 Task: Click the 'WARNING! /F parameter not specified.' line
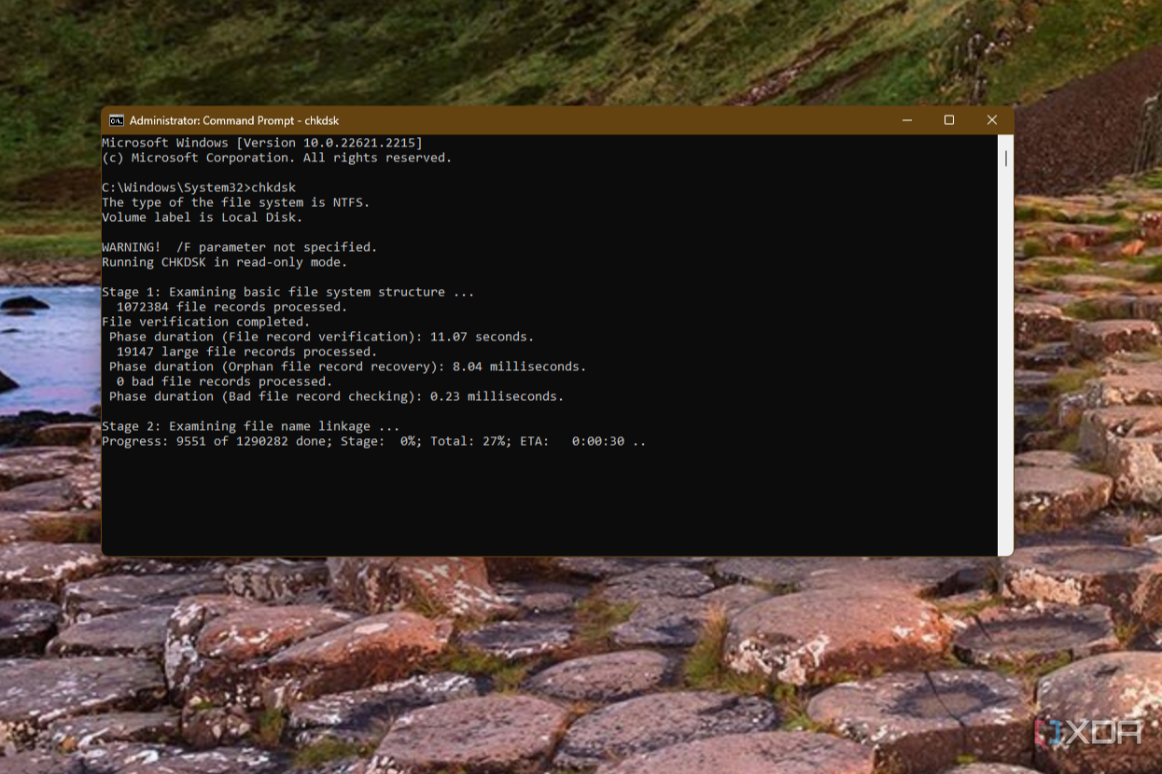tap(240, 247)
